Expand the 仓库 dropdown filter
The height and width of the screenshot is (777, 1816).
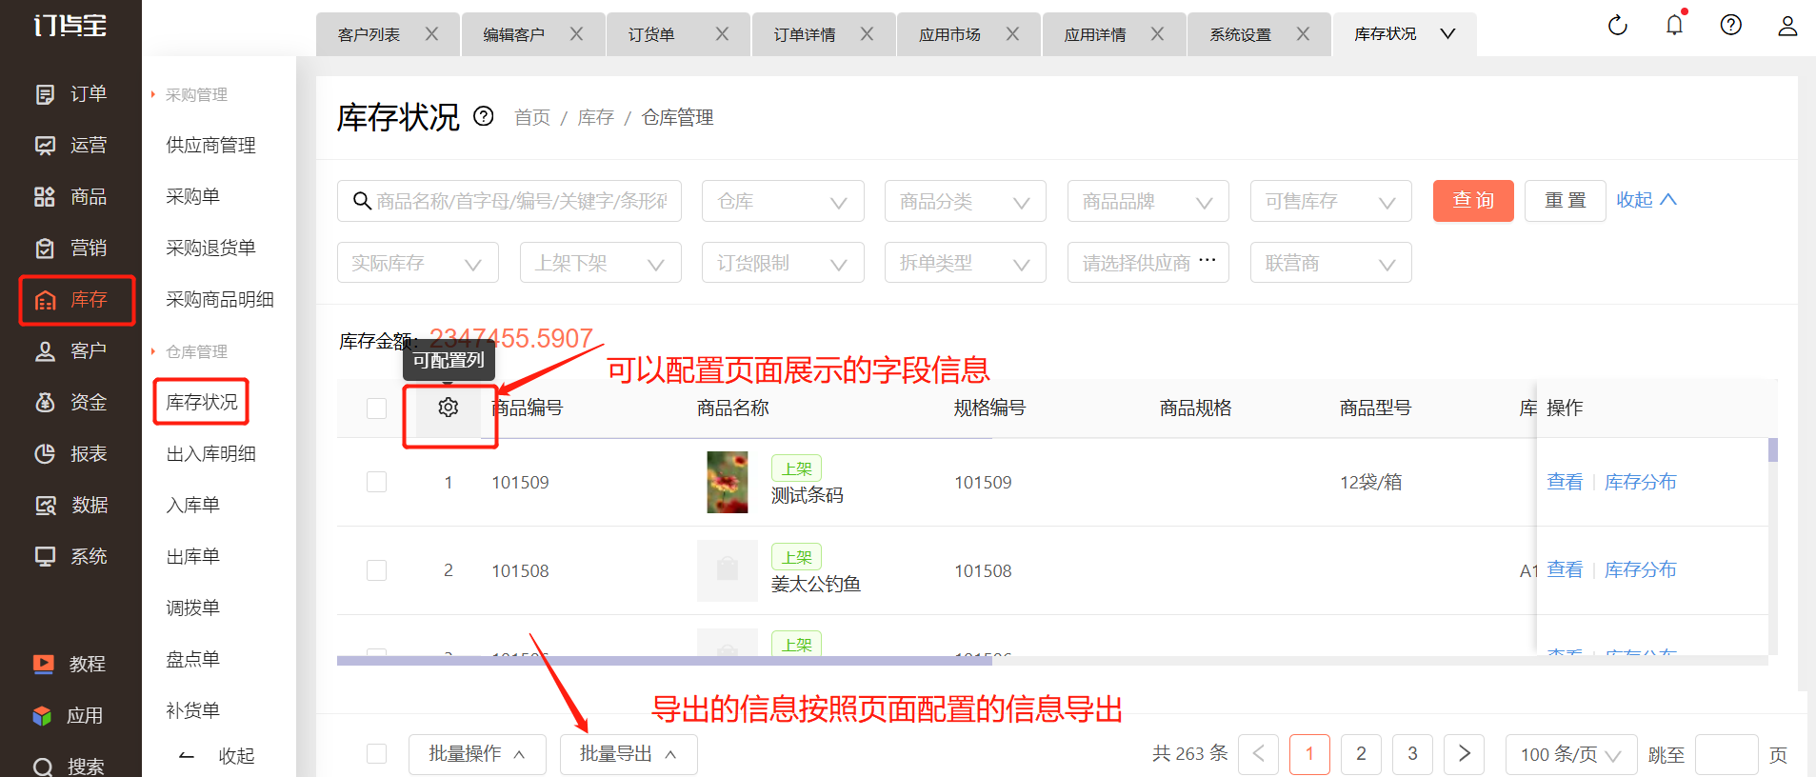point(782,201)
